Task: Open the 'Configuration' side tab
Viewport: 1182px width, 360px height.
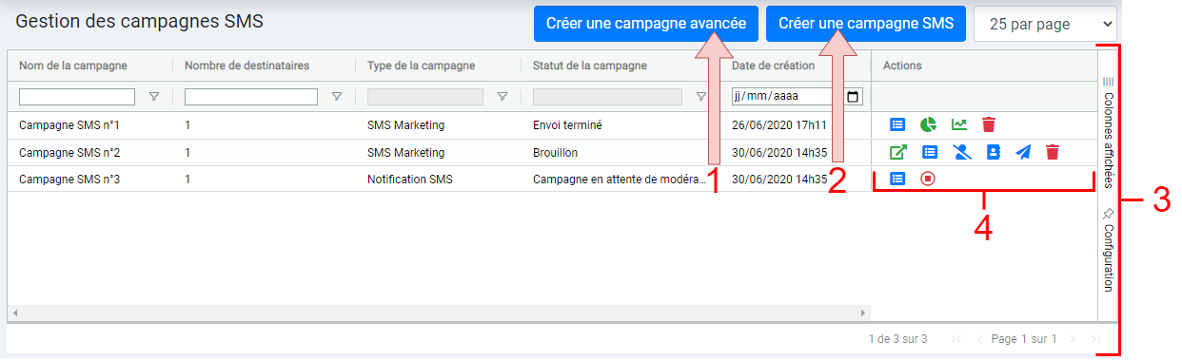Action: (x=1108, y=250)
